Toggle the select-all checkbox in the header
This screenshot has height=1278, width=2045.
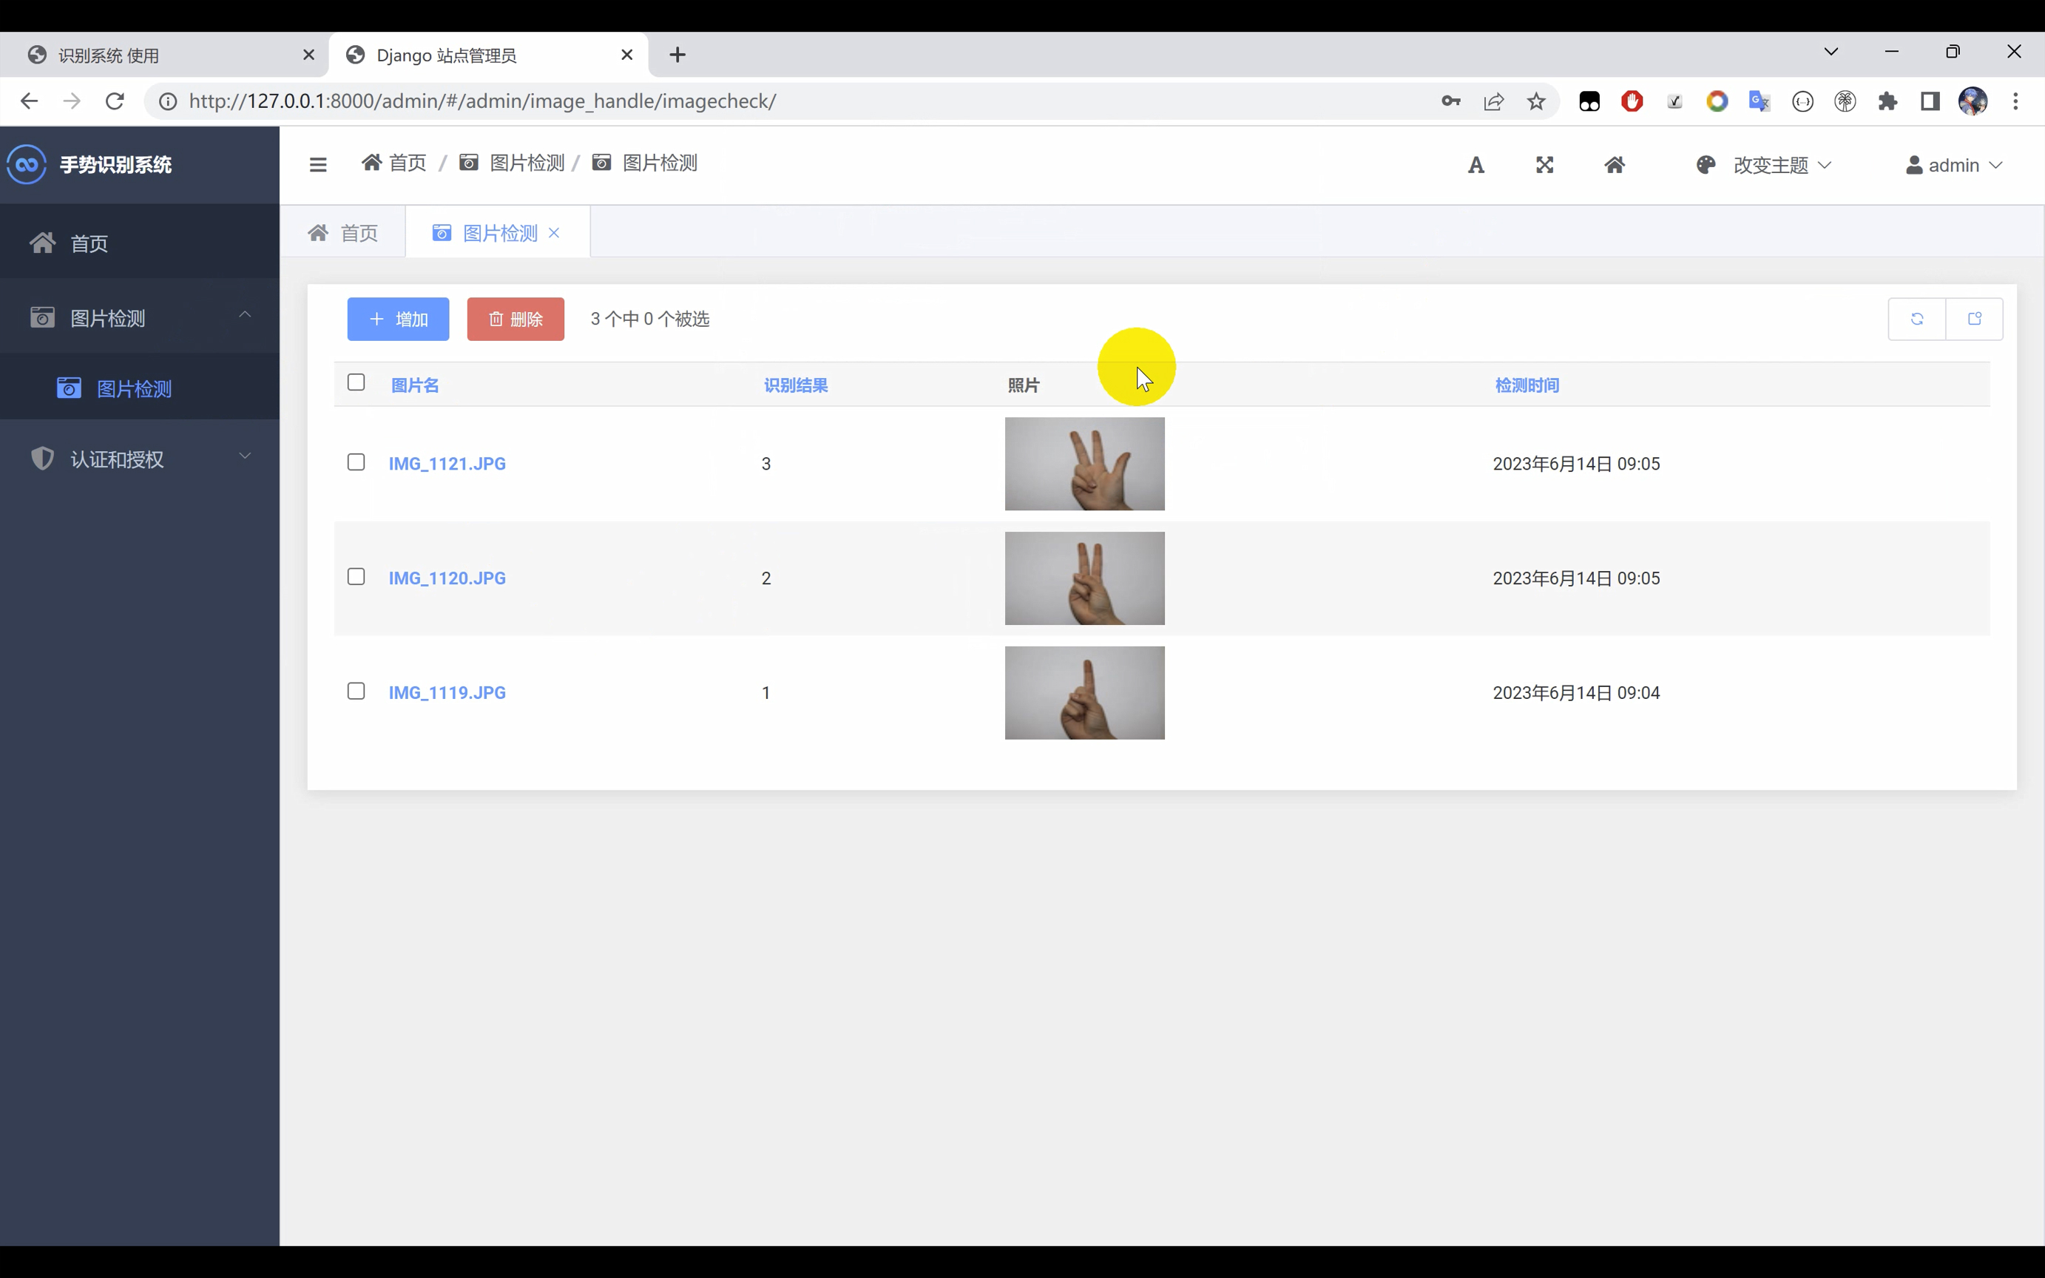355,382
